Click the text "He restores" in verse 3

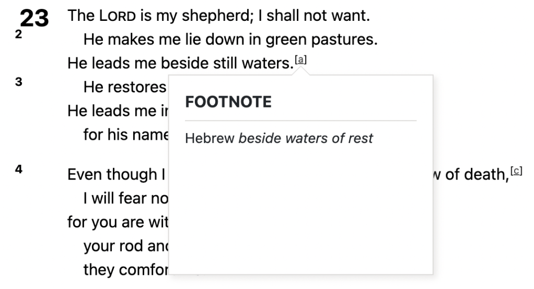124,87
